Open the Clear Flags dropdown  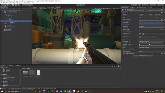pos(151,21)
